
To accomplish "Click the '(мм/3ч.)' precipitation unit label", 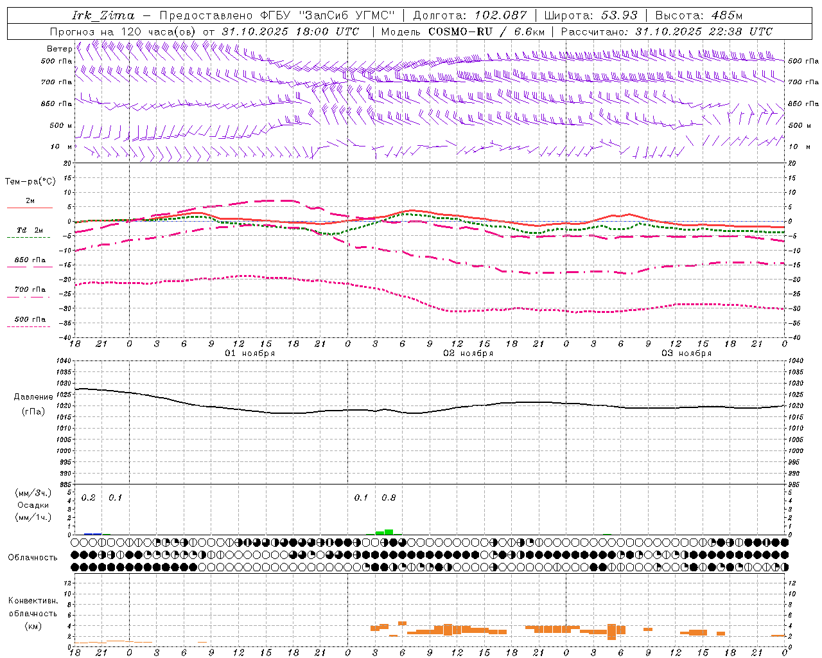I will pyautogui.click(x=33, y=493).
